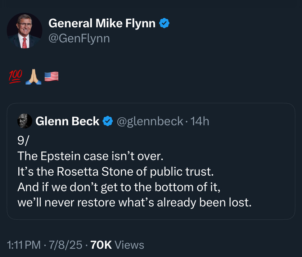Click the 7/8/25 post date
The image size is (302, 257).
66,245
